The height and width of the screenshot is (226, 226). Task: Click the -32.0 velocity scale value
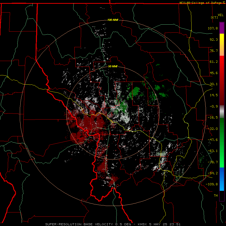[213, 129]
